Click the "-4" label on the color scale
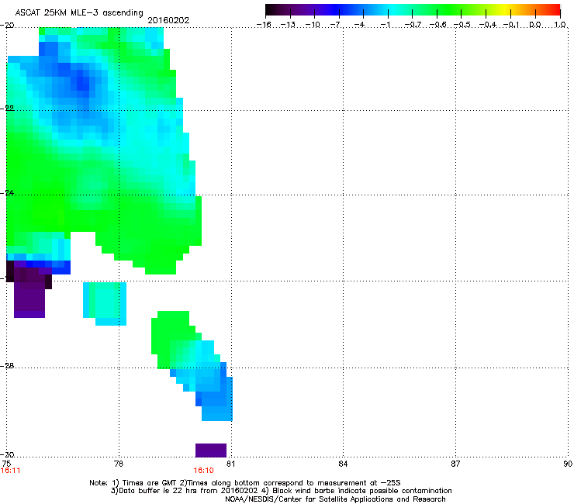The height and width of the screenshot is (504, 574). click(361, 25)
